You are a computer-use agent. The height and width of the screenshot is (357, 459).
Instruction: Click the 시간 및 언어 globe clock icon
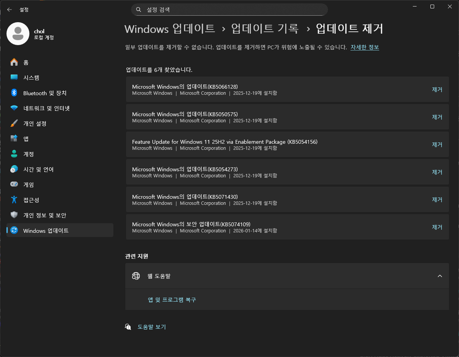(x=14, y=169)
